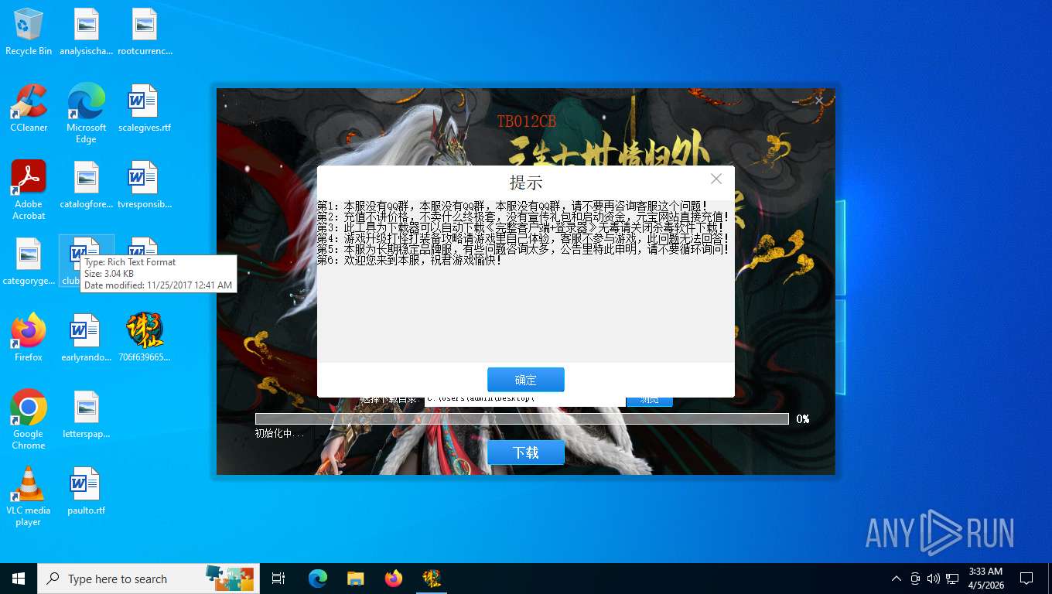The image size is (1052, 594).
Task: Select the tvresponsib... document
Action: pyautogui.click(x=145, y=185)
